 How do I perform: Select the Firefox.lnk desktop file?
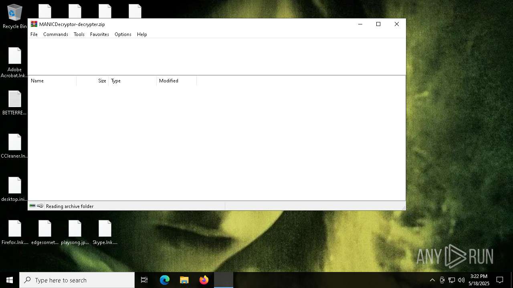[15, 233]
